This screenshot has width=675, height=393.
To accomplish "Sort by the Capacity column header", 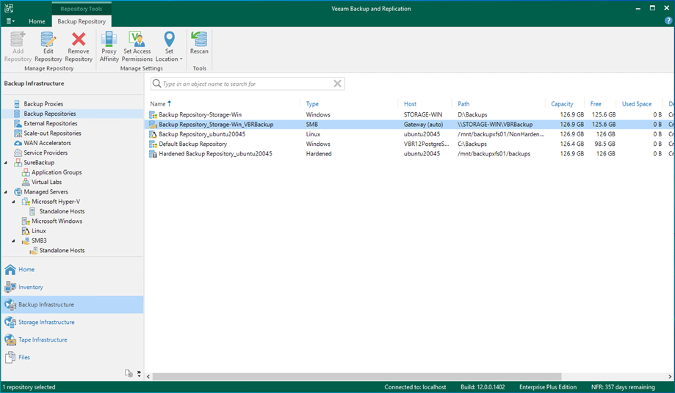I will point(562,103).
